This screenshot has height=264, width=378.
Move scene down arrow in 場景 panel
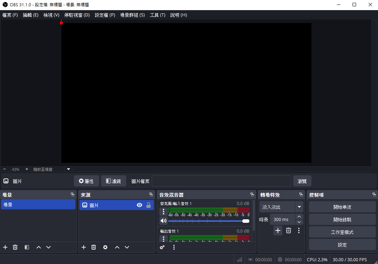pos(48,247)
